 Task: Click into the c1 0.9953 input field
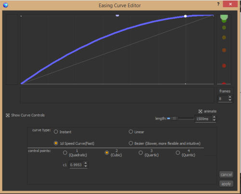pos(77,165)
